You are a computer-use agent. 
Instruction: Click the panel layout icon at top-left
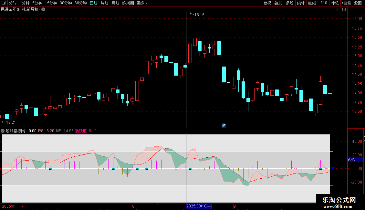pos(4,3)
